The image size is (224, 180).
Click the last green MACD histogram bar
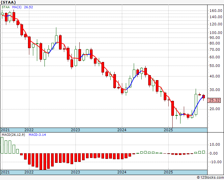pyautogui.click(x=204, y=152)
